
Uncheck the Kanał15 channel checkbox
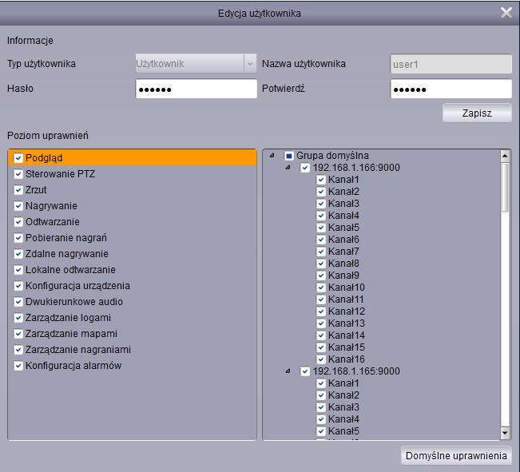[x=320, y=347]
